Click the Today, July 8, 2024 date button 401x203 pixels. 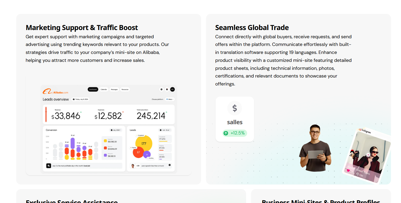coord(80,99)
